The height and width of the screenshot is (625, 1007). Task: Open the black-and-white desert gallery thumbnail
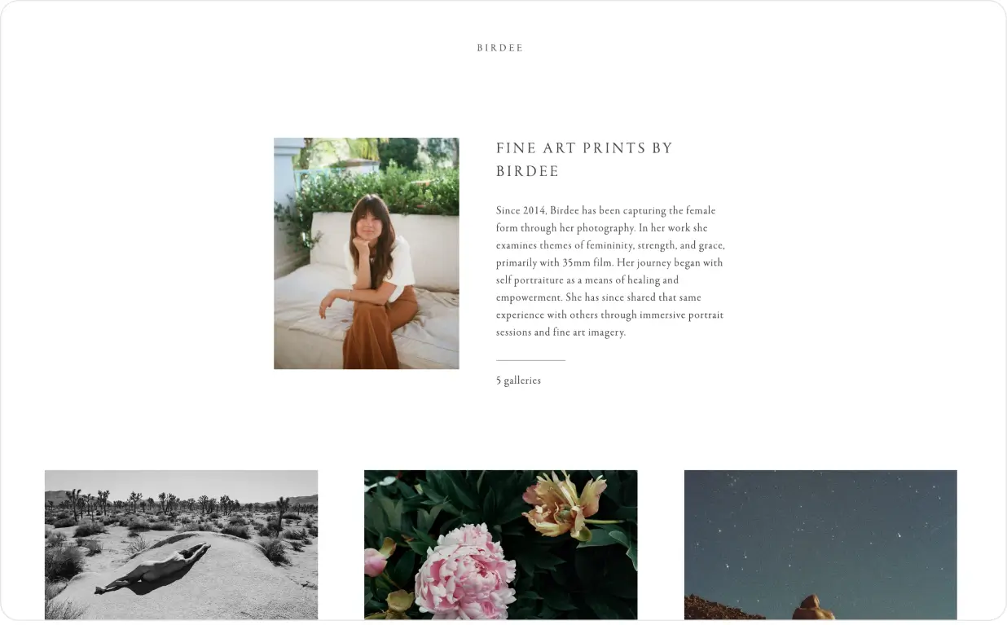point(181,544)
